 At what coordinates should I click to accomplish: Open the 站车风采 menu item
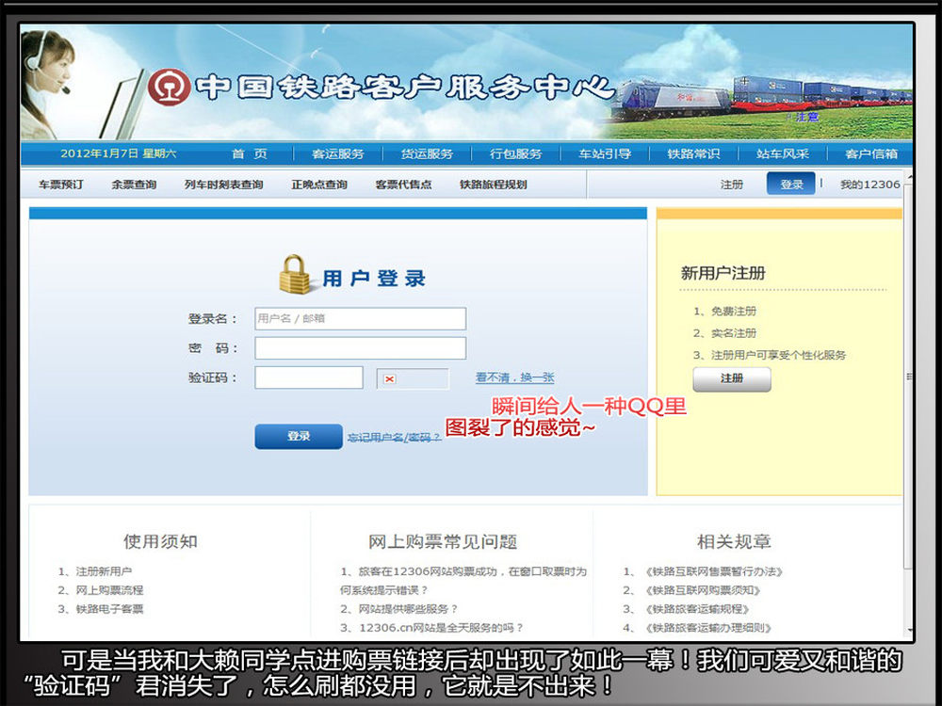[782, 153]
